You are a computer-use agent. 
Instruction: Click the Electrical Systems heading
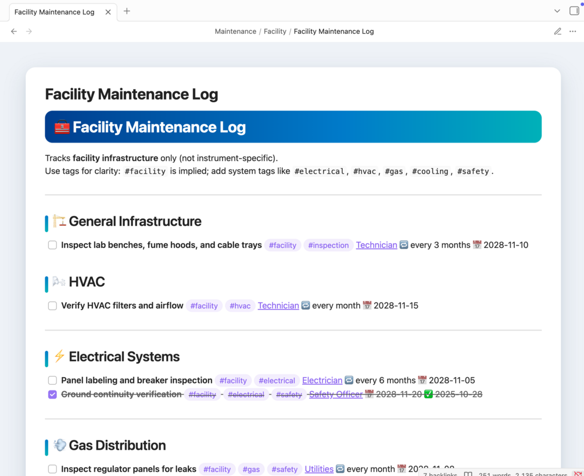[124, 357]
